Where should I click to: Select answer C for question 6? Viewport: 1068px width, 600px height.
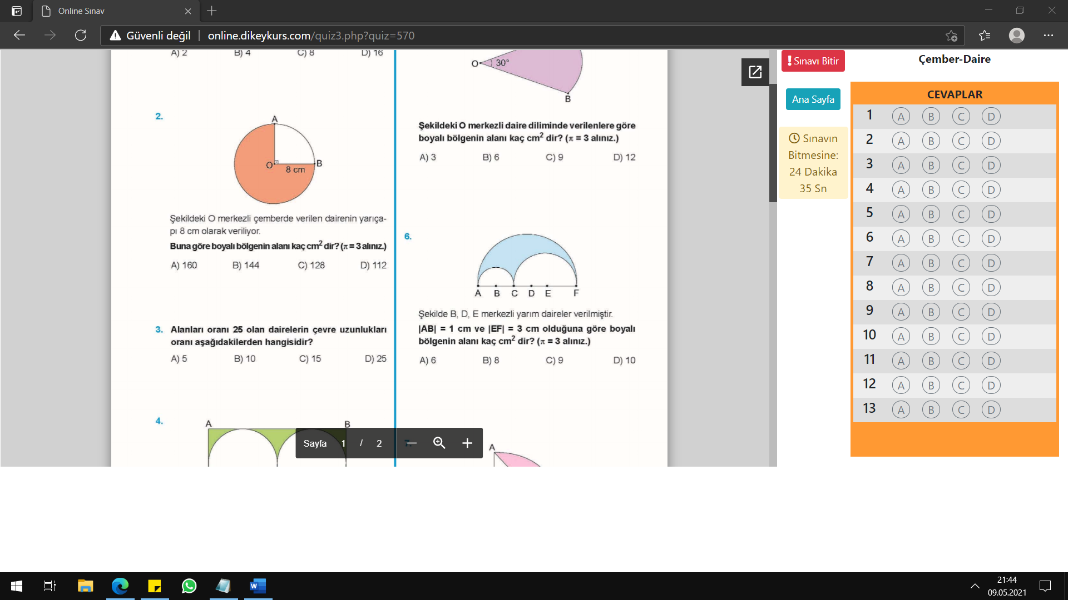coord(961,238)
